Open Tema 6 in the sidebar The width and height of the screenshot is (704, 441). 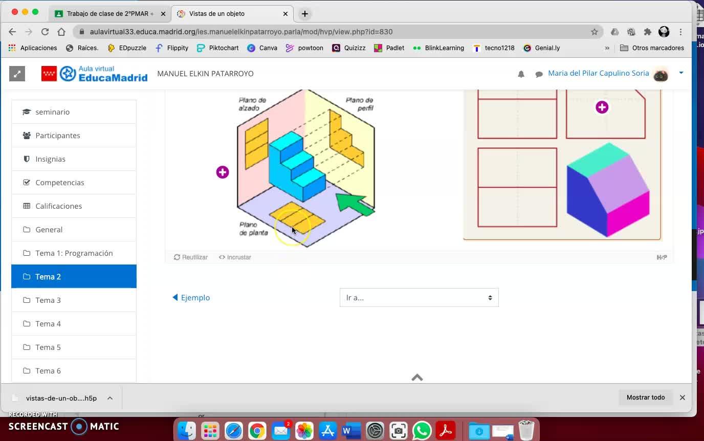[x=74, y=371]
